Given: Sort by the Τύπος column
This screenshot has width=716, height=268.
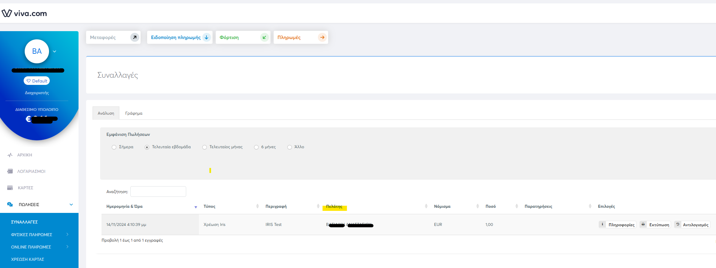Looking at the screenshot, I should point(230,206).
